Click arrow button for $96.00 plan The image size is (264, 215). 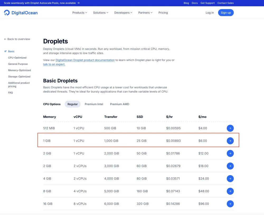pyautogui.click(x=230, y=204)
